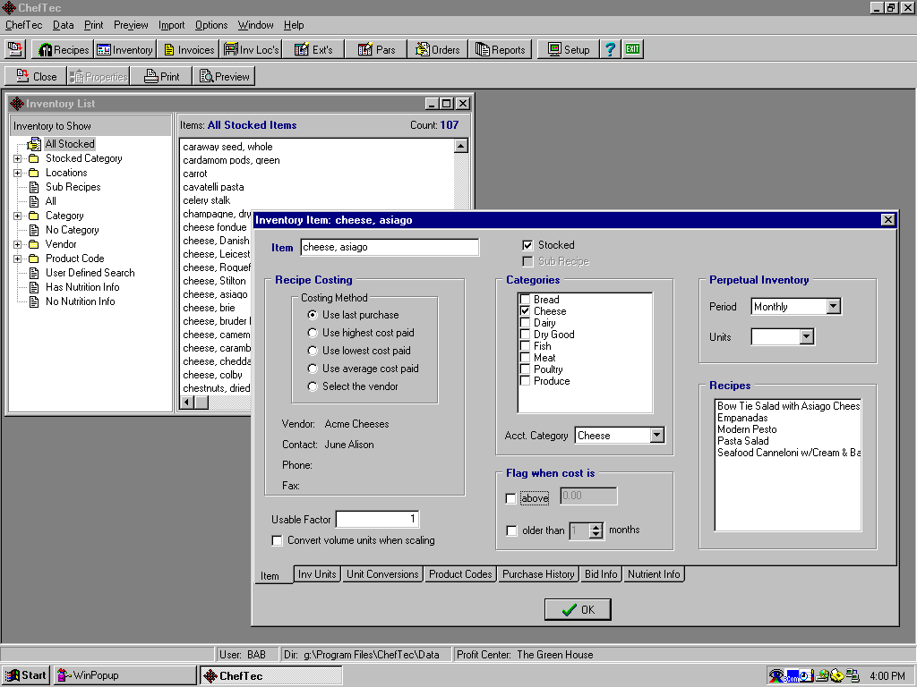Click the Preview button below the toolbar

coord(224,76)
